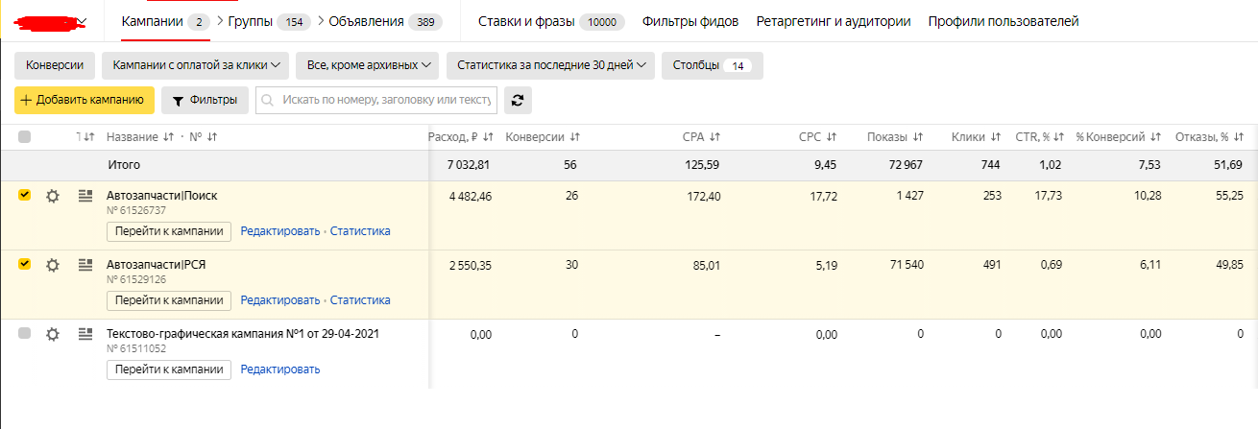
Task: Sort the table by the Расход column arrows
Action: click(488, 137)
